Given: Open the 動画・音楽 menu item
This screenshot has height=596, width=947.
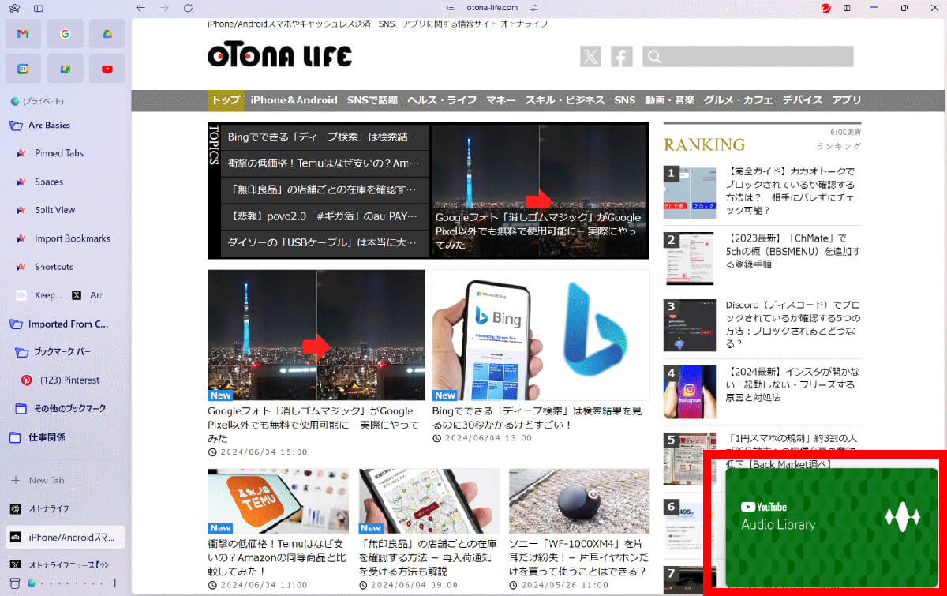Looking at the screenshot, I should [669, 100].
